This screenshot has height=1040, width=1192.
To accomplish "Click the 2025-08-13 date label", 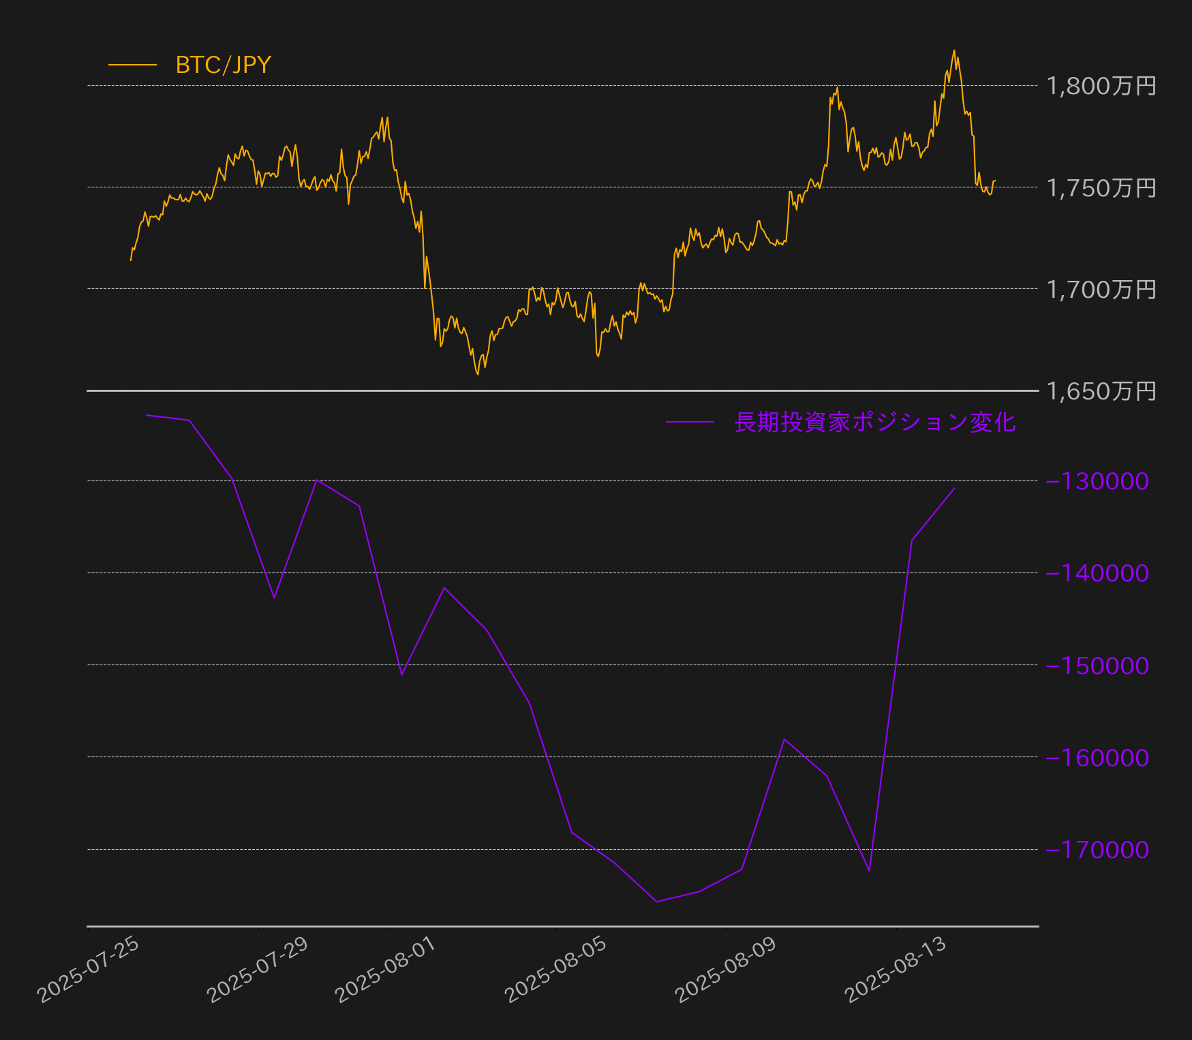I will tap(896, 969).
